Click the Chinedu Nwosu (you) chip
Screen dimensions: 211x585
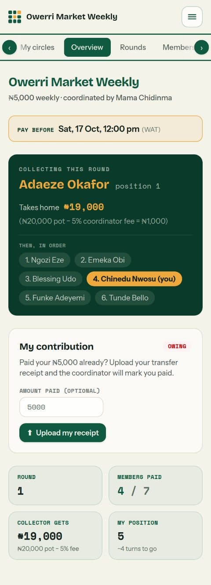point(135,279)
